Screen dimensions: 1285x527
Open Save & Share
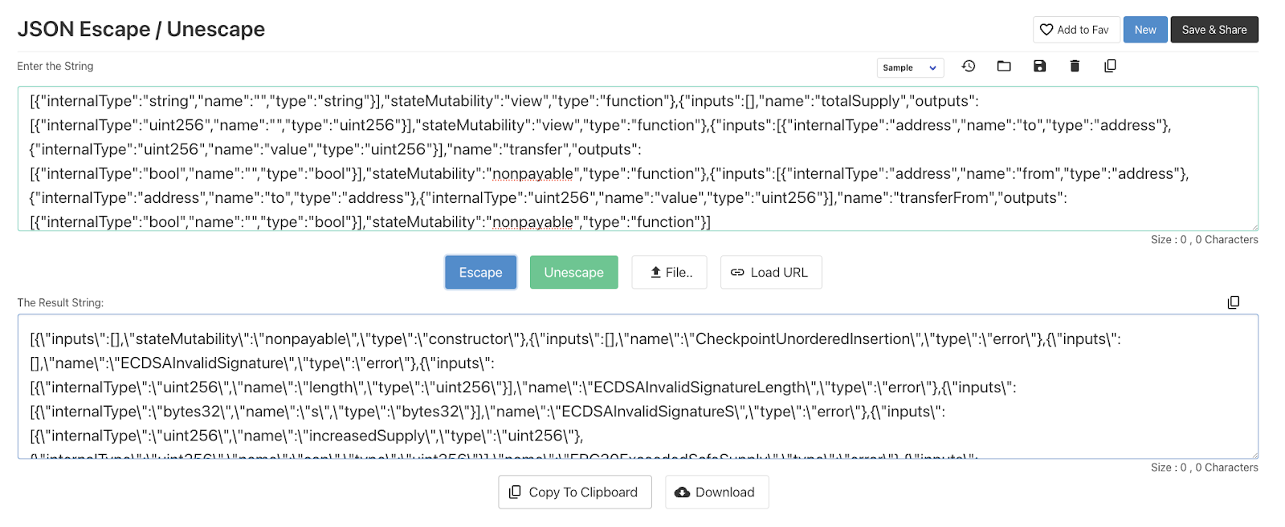point(1214,30)
